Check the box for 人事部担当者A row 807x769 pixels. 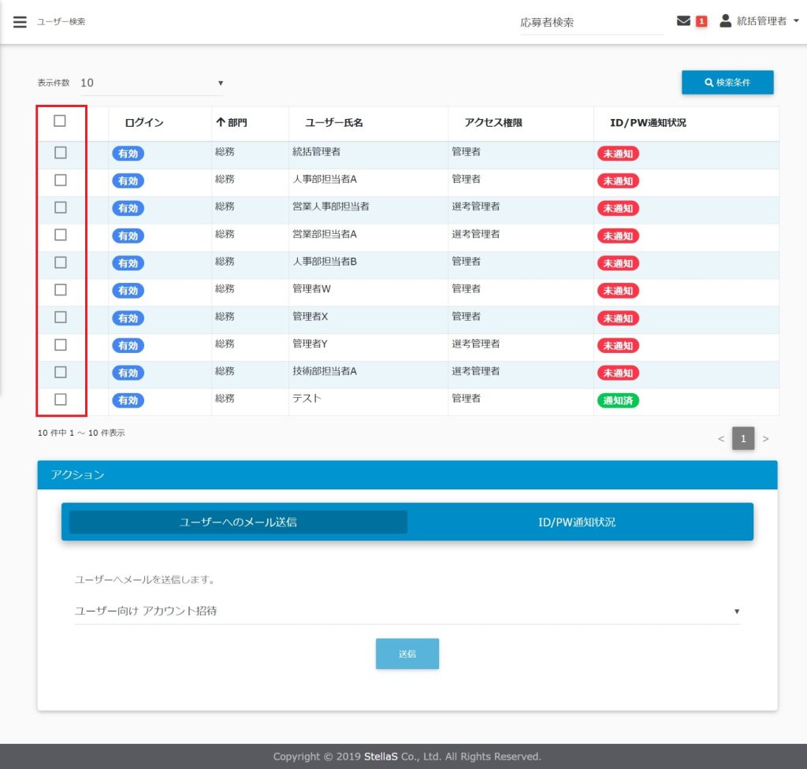61,180
